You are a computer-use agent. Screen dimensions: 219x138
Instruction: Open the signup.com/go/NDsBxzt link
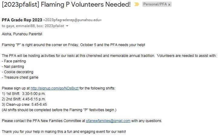[54, 88]
